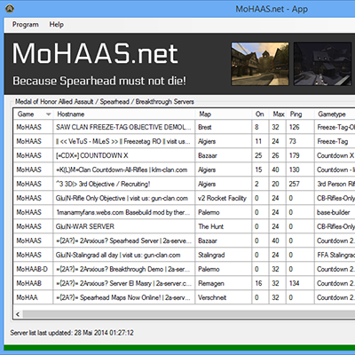Viewport: 355px width, 355px height.
Task: Sort by the Hostname column header
Action: [x=124, y=114]
